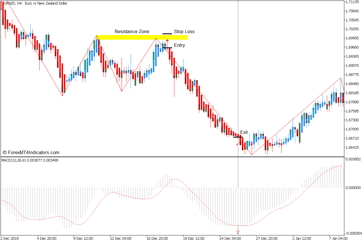
Task: Click the 16 Dec 20:00 date label
Action: 157,238
